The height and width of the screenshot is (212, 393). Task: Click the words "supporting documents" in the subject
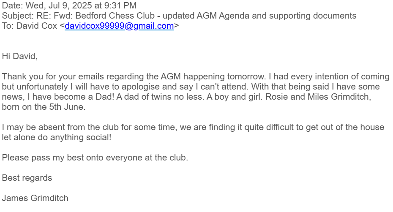tap(313, 16)
